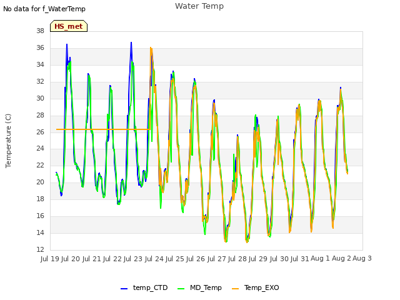Click the y-axis tick label 14
This screenshot has width=400, height=300.
[x=40, y=232]
